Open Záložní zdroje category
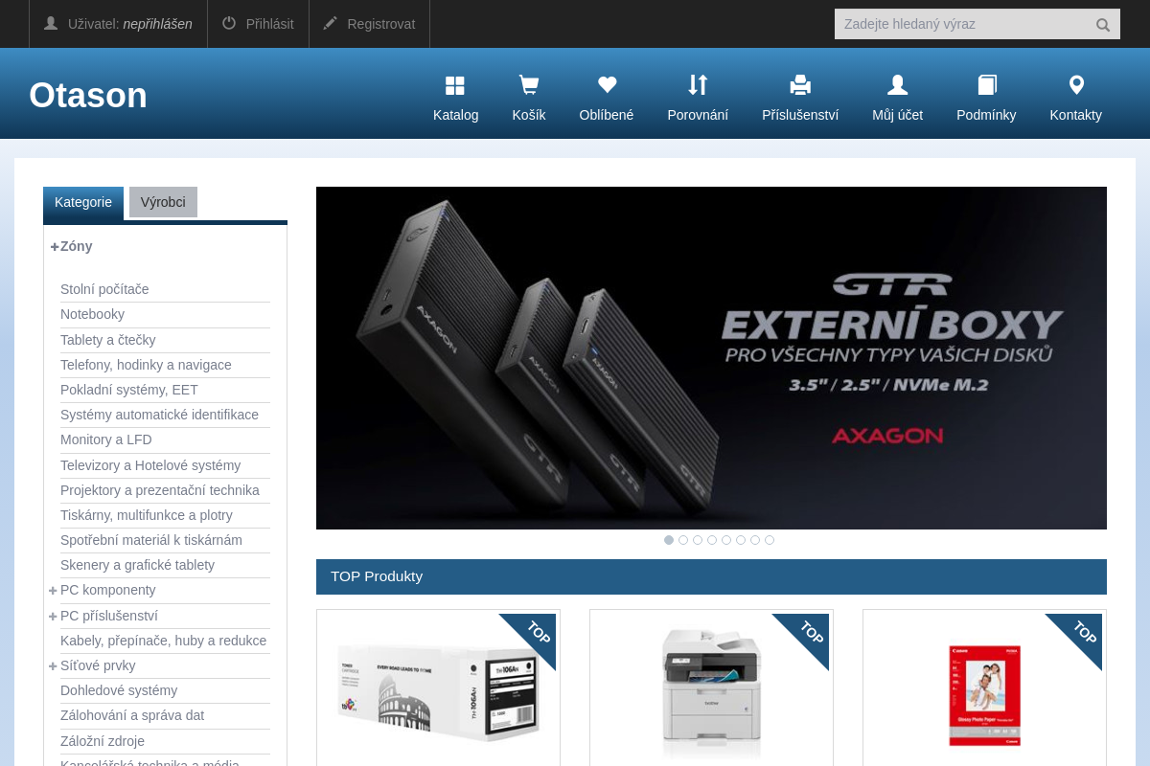The height and width of the screenshot is (766, 1150). pos(103,741)
